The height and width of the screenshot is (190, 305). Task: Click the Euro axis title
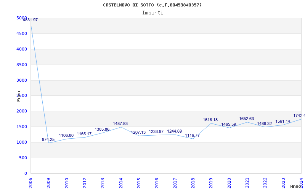(x=19, y=97)
